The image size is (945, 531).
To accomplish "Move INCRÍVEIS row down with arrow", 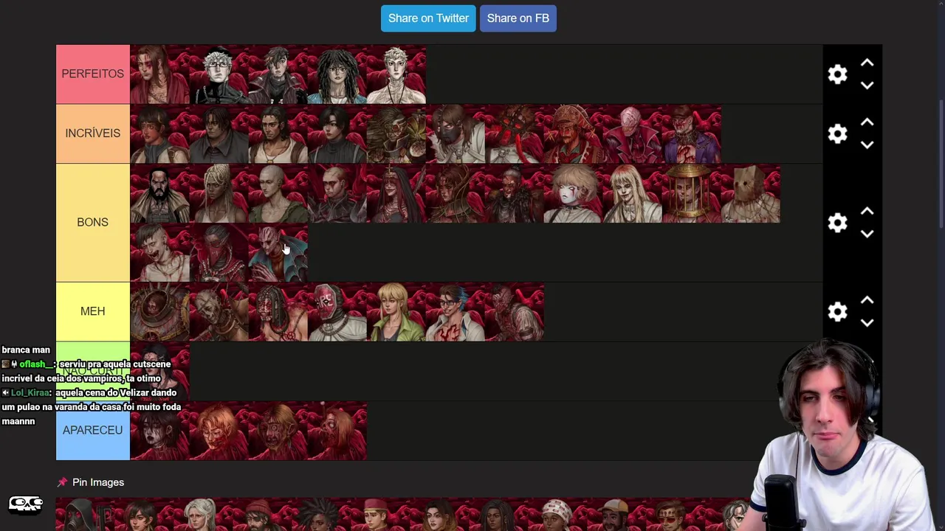I will tap(867, 145).
